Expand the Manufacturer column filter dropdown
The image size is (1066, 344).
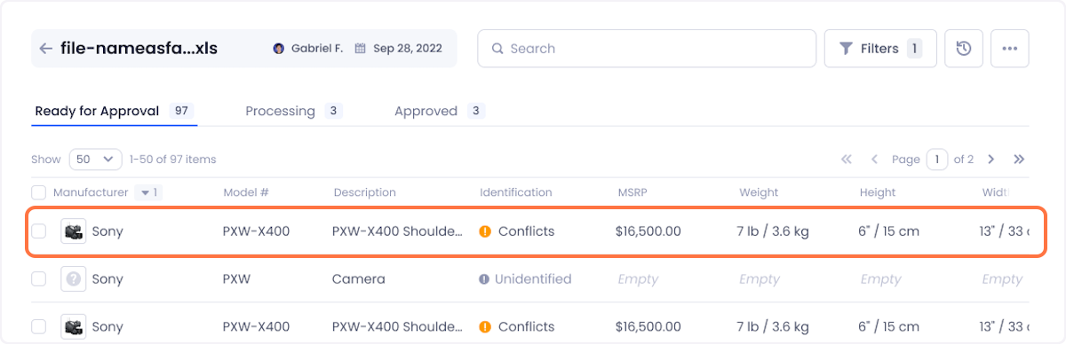coord(148,192)
